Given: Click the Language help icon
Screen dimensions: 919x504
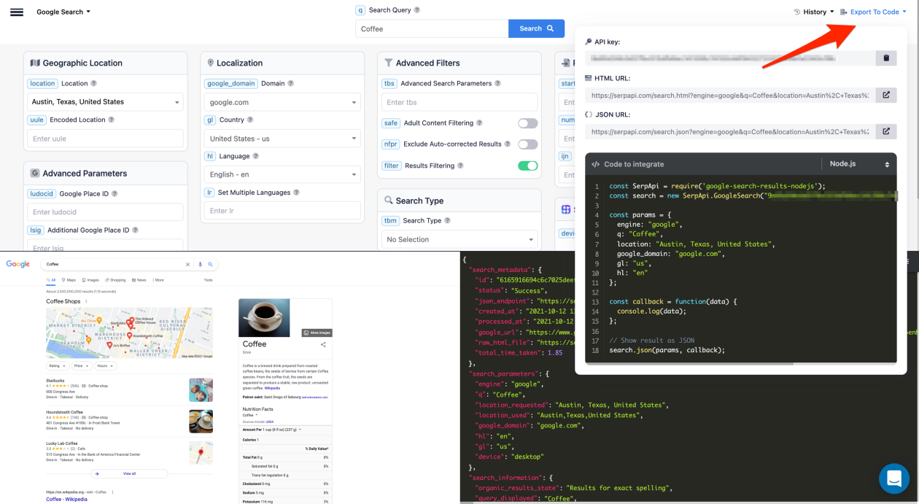Looking at the screenshot, I should (255, 156).
